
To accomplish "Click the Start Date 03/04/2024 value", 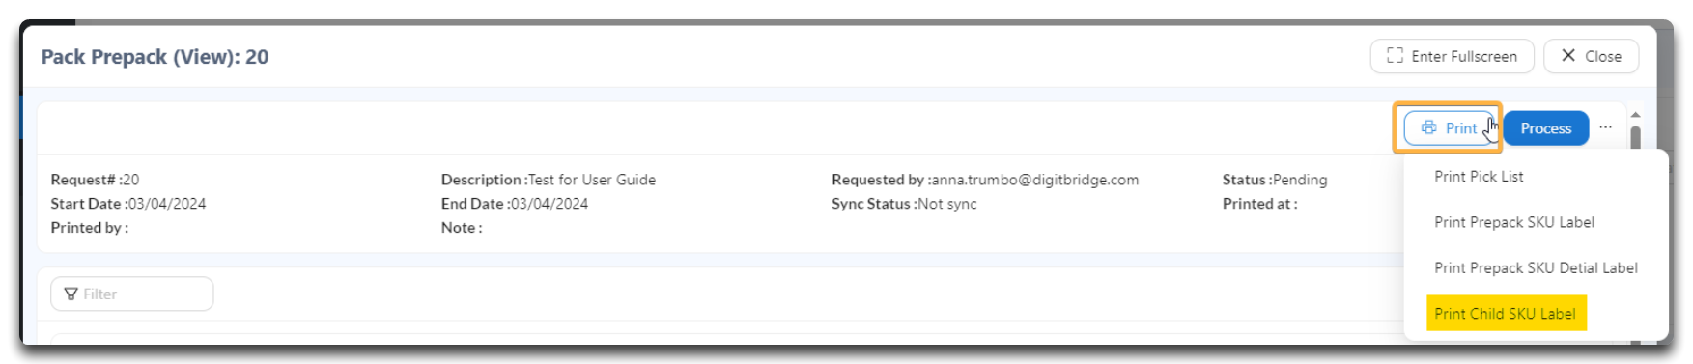I will 166,204.
